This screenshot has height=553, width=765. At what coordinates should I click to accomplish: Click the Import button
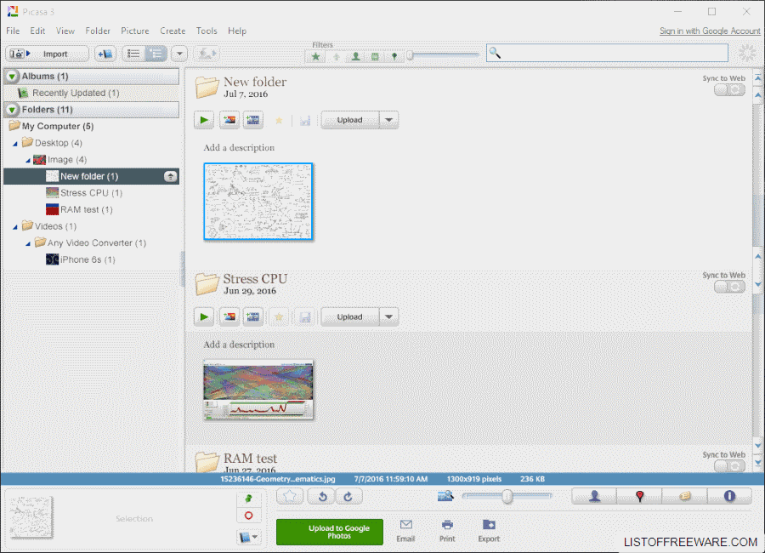[48, 54]
